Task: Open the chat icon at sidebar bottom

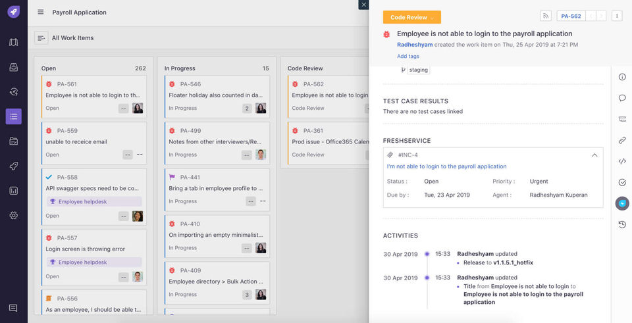Action: pyautogui.click(x=13, y=308)
